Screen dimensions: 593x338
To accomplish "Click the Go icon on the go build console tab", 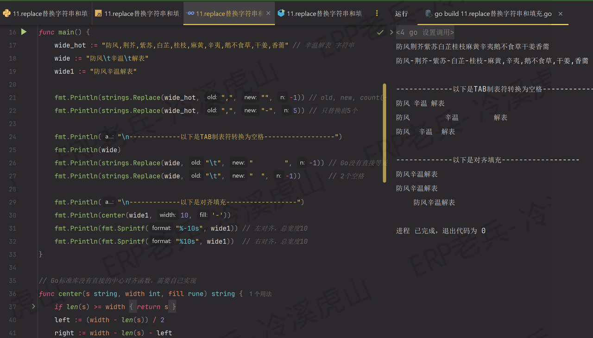I will pos(429,14).
